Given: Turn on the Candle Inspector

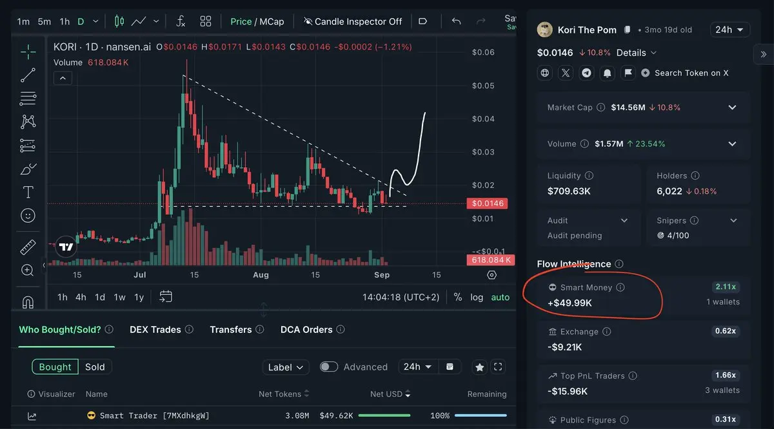Looking at the screenshot, I should [352, 21].
